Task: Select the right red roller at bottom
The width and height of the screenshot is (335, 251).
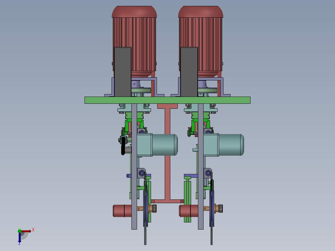Action: click(x=188, y=211)
